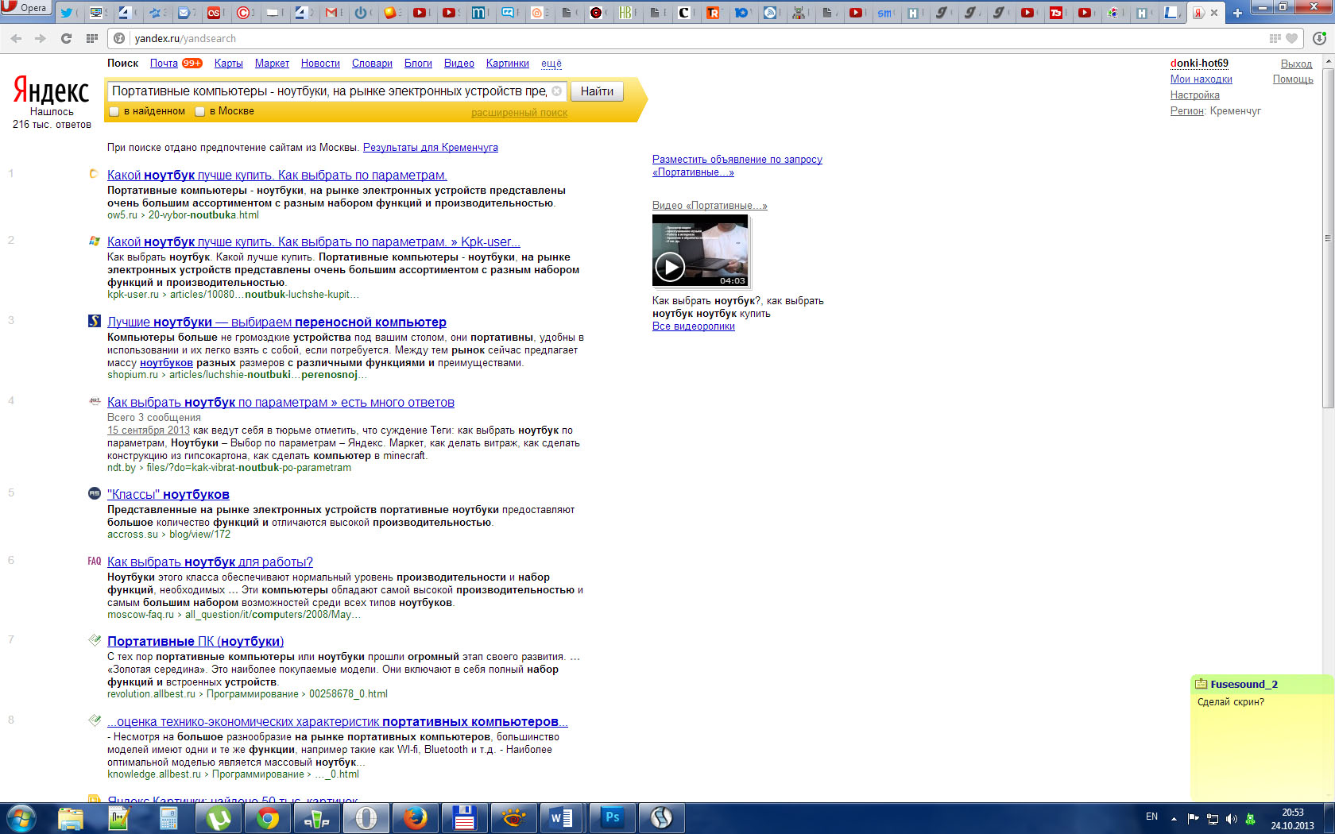Enable the 'в найденном' checkbox
1335x834 pixels.
(x=114, y=111)
